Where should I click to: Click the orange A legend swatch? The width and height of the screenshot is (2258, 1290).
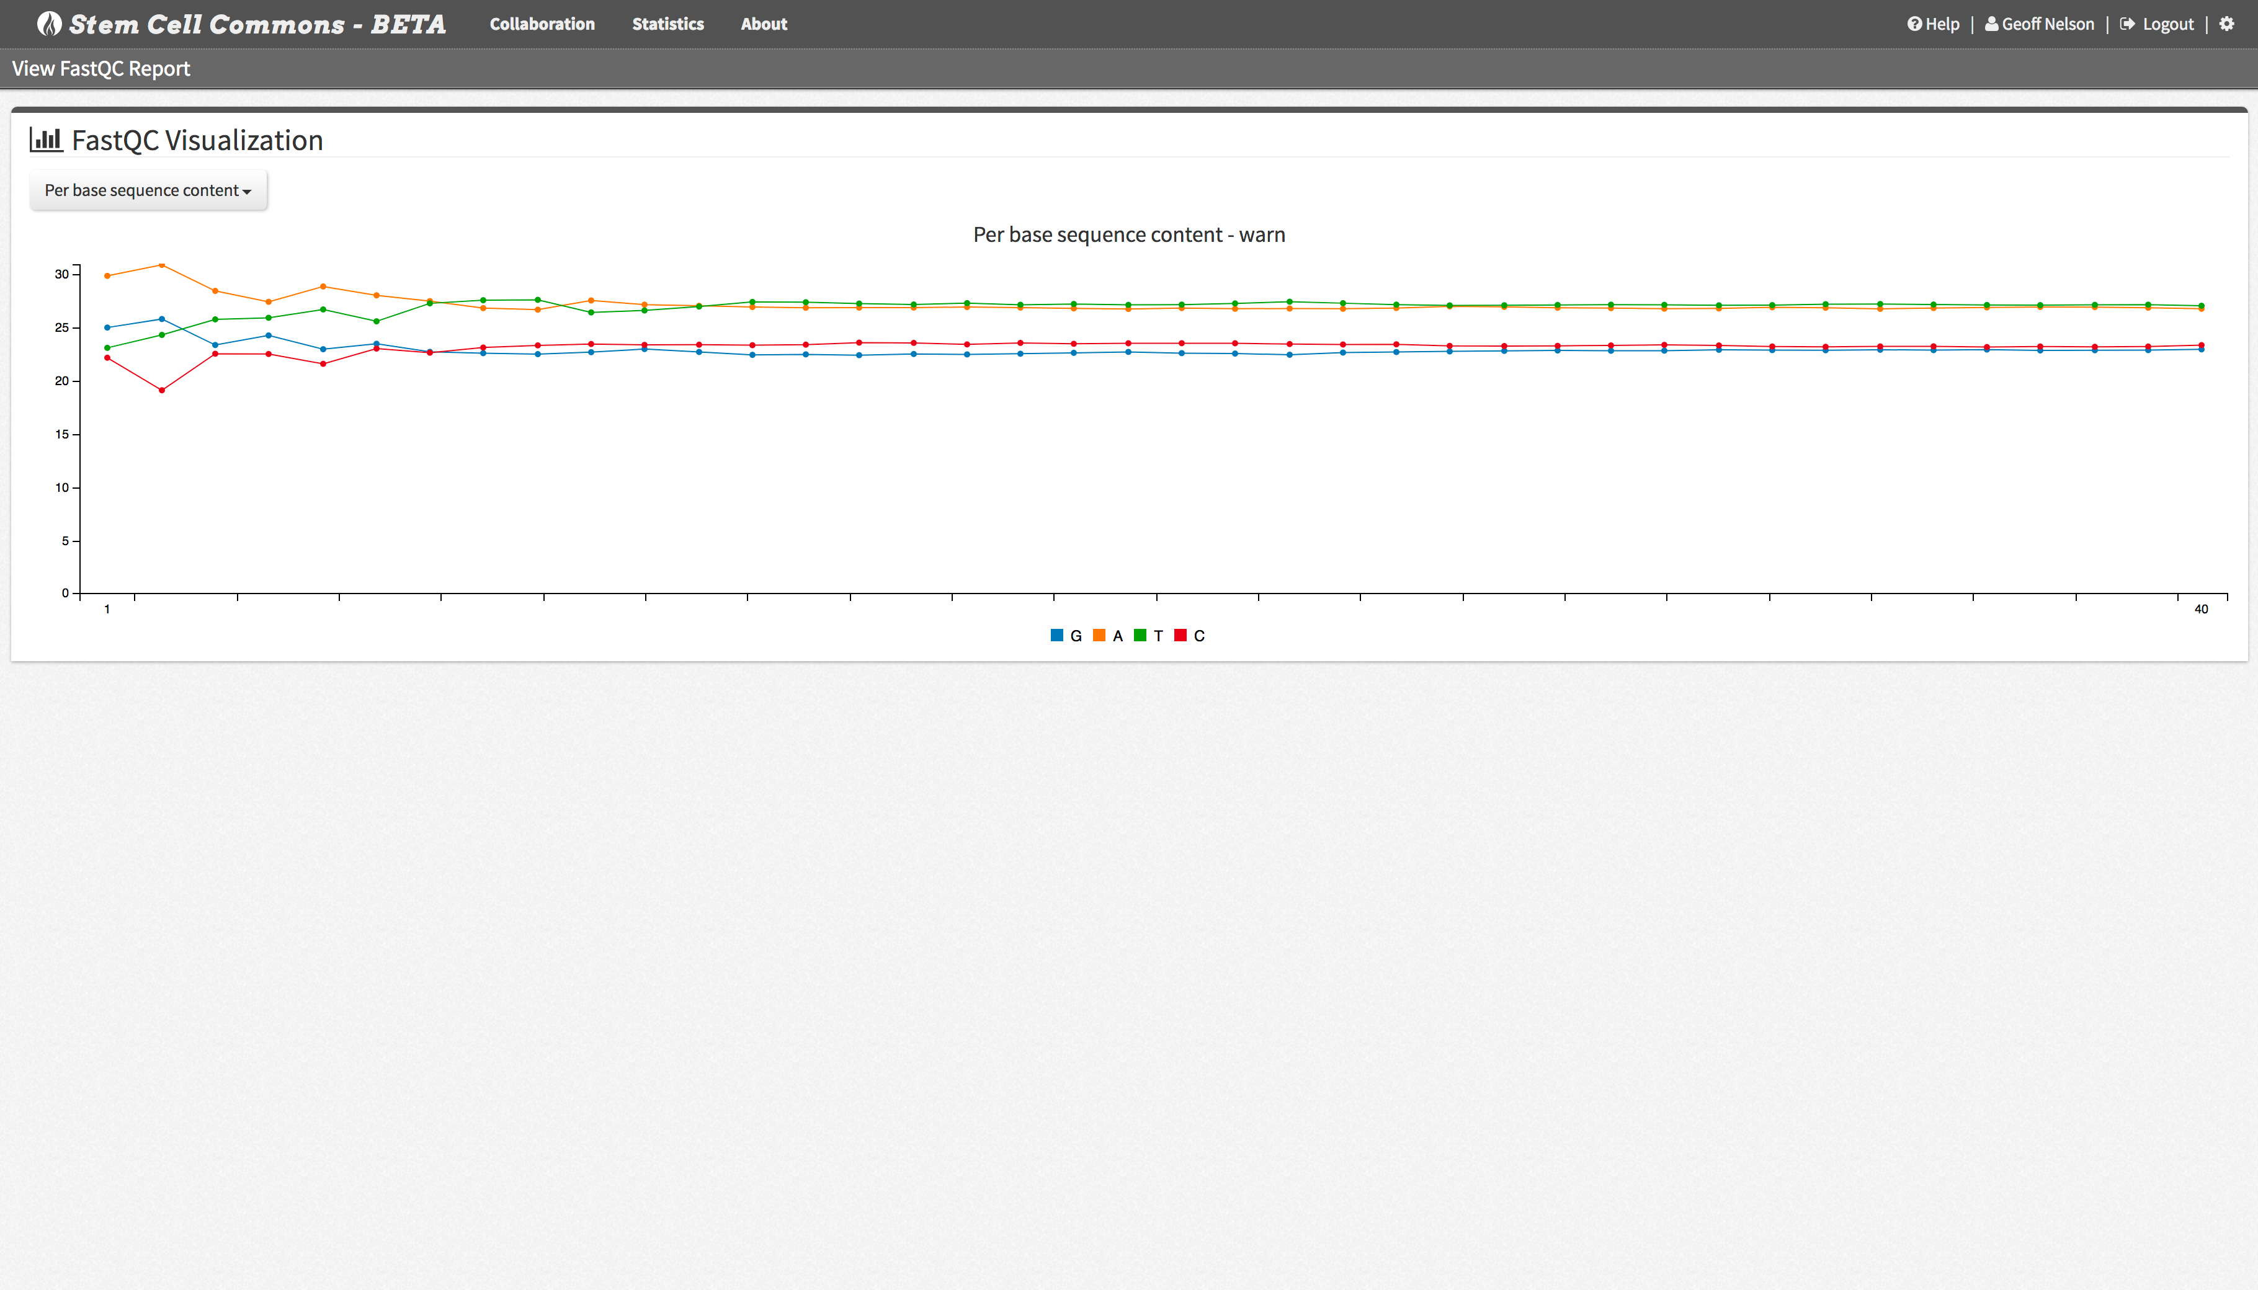coord(1099,635)
